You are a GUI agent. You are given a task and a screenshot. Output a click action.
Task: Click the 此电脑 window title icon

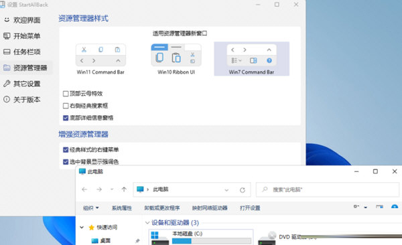82,171
